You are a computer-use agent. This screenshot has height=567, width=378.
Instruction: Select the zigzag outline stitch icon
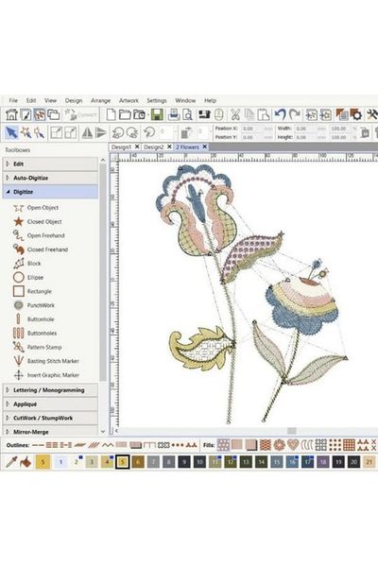click(x=107, y=445)
